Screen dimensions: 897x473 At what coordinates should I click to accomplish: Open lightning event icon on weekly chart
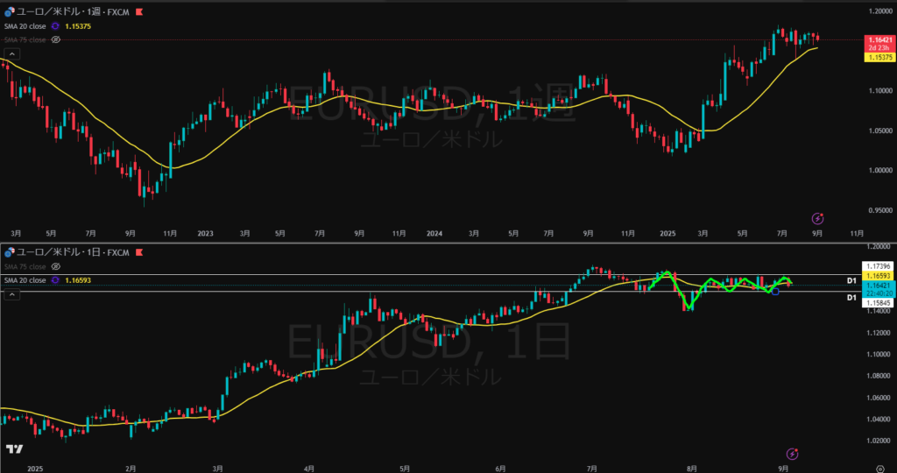click(x=818, y=218)
